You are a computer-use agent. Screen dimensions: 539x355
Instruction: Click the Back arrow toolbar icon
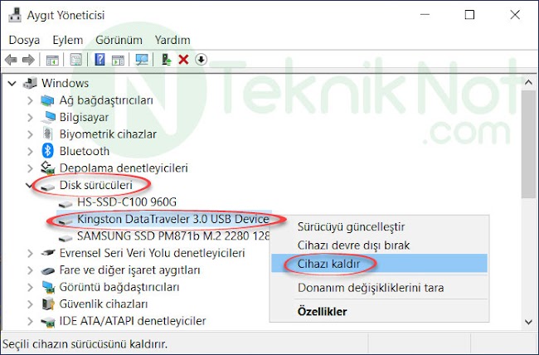pos(11,60)
